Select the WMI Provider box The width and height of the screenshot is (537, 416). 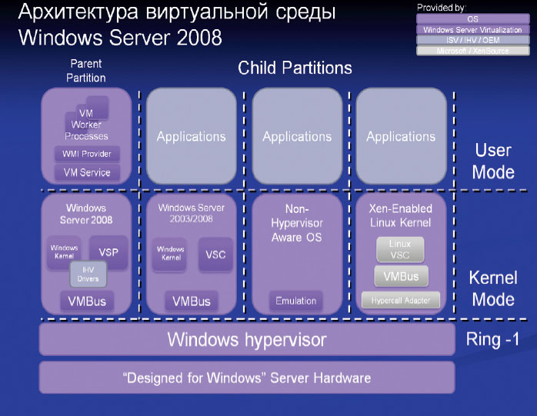(x=87, y=154)
